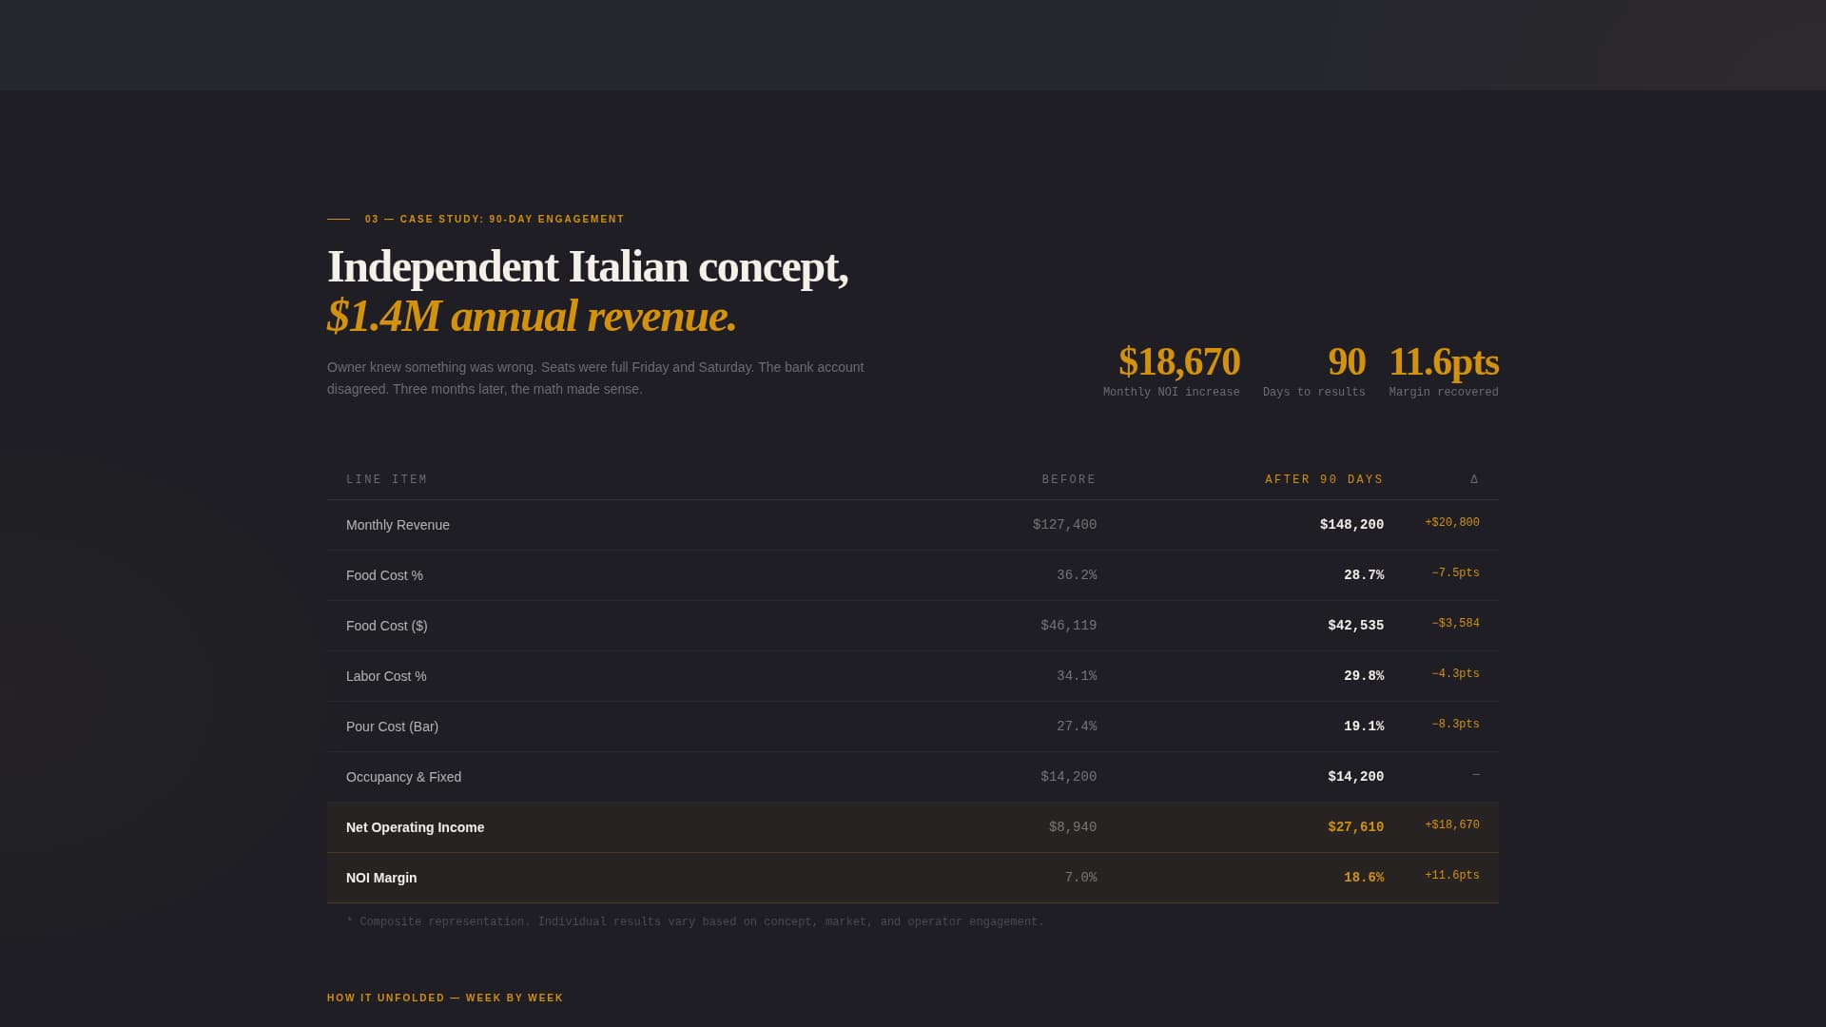Click the paragraph starting 'Owner knew something'
Screen dimensions: 1826x1027
pyautogui.click(x=595, y=378)
